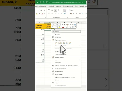122x91 pixels.
Task: Click the Paste Transpose clipboard icon
Action: click(64, 43)
